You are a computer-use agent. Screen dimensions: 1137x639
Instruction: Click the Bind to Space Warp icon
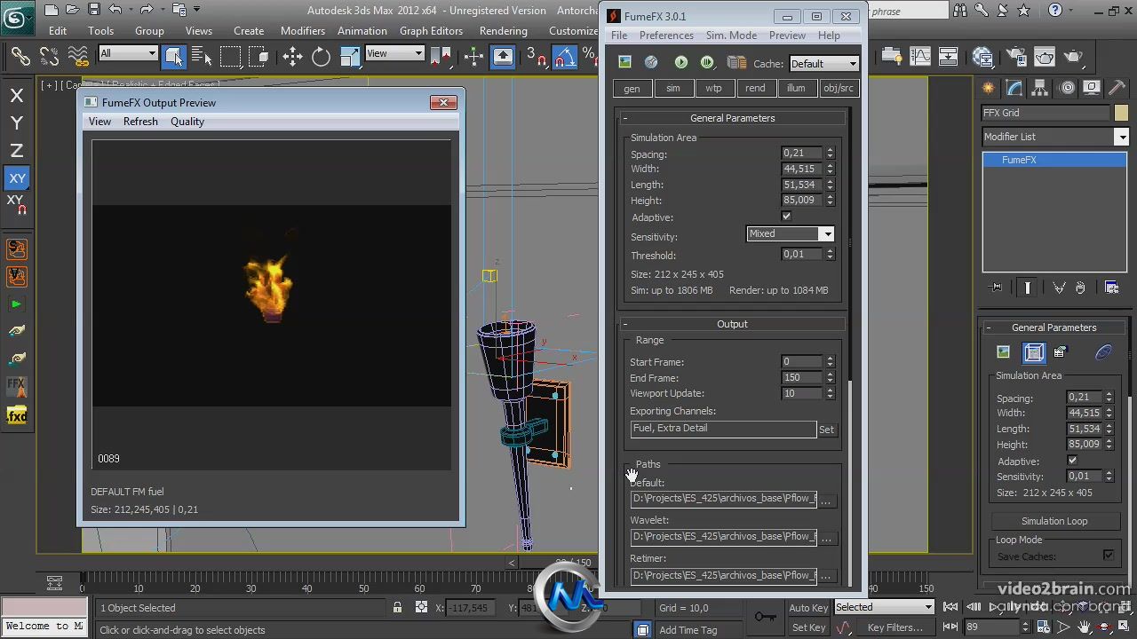point(78,57)
